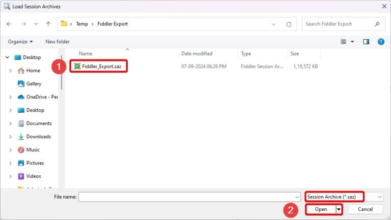391x220 pixels.
Task: Select Fiddler Export in the breadcrumb
Action: (113, 24)
